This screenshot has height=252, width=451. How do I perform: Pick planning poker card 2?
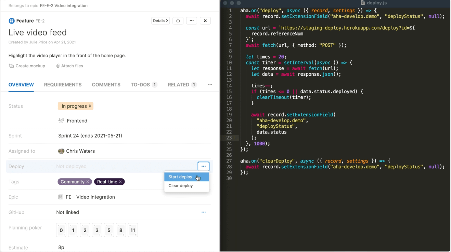coord(85,230)
